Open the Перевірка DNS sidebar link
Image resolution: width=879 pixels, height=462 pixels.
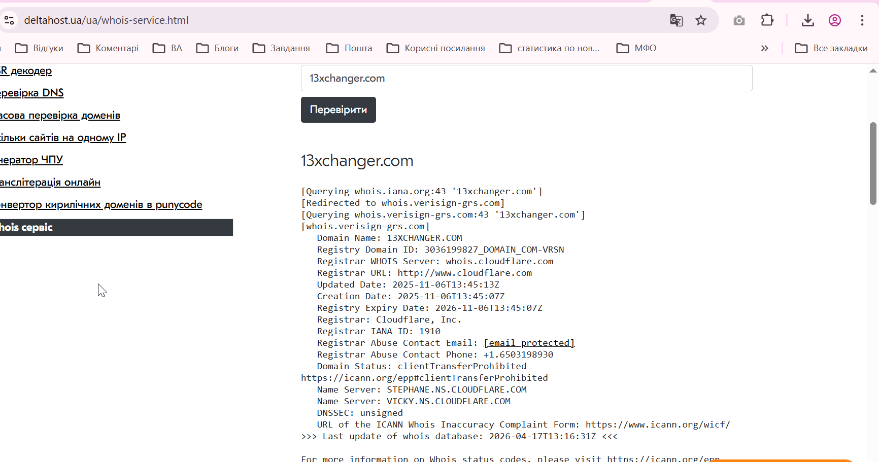[x=32, y=93]
